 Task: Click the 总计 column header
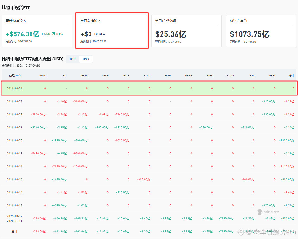coord(292,76)
